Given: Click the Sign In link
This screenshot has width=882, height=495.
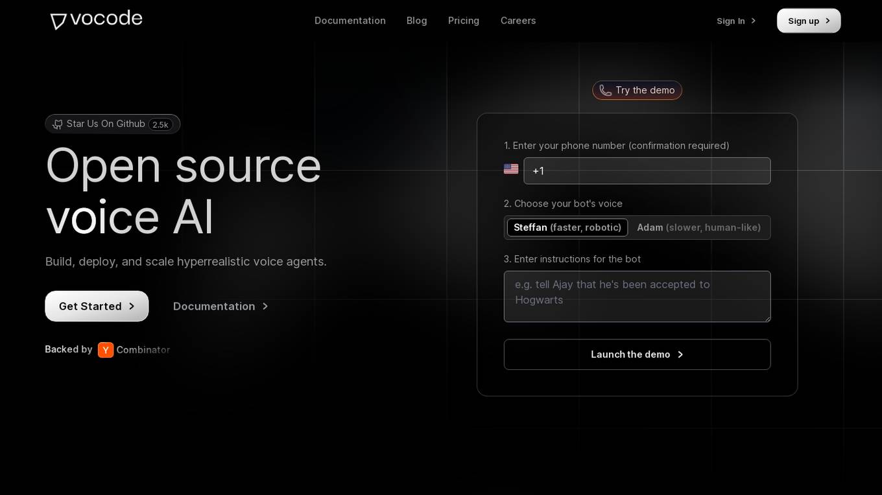Looking at the screenshot, I should 737,21.
